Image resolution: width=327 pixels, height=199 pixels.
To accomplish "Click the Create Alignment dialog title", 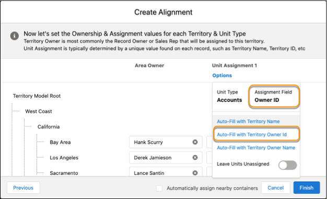I will [163, 13].
